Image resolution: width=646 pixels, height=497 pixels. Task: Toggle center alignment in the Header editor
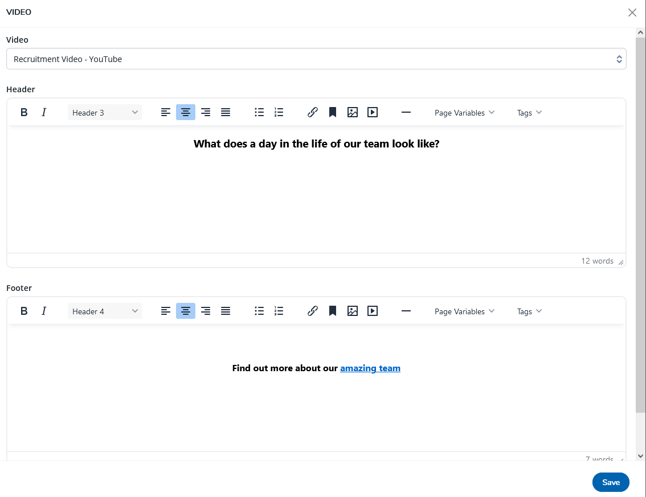click(186, 112)
